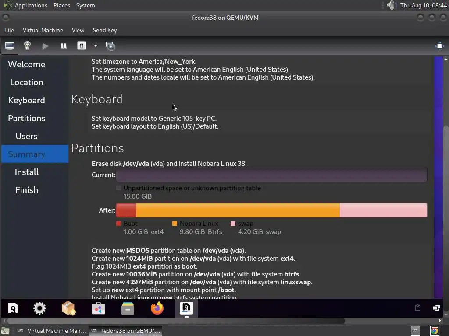Click the horizontal scrollbar right arrow
Image resolution: width=449 pixels, height=336 pixels.
[x=440, y=321]
